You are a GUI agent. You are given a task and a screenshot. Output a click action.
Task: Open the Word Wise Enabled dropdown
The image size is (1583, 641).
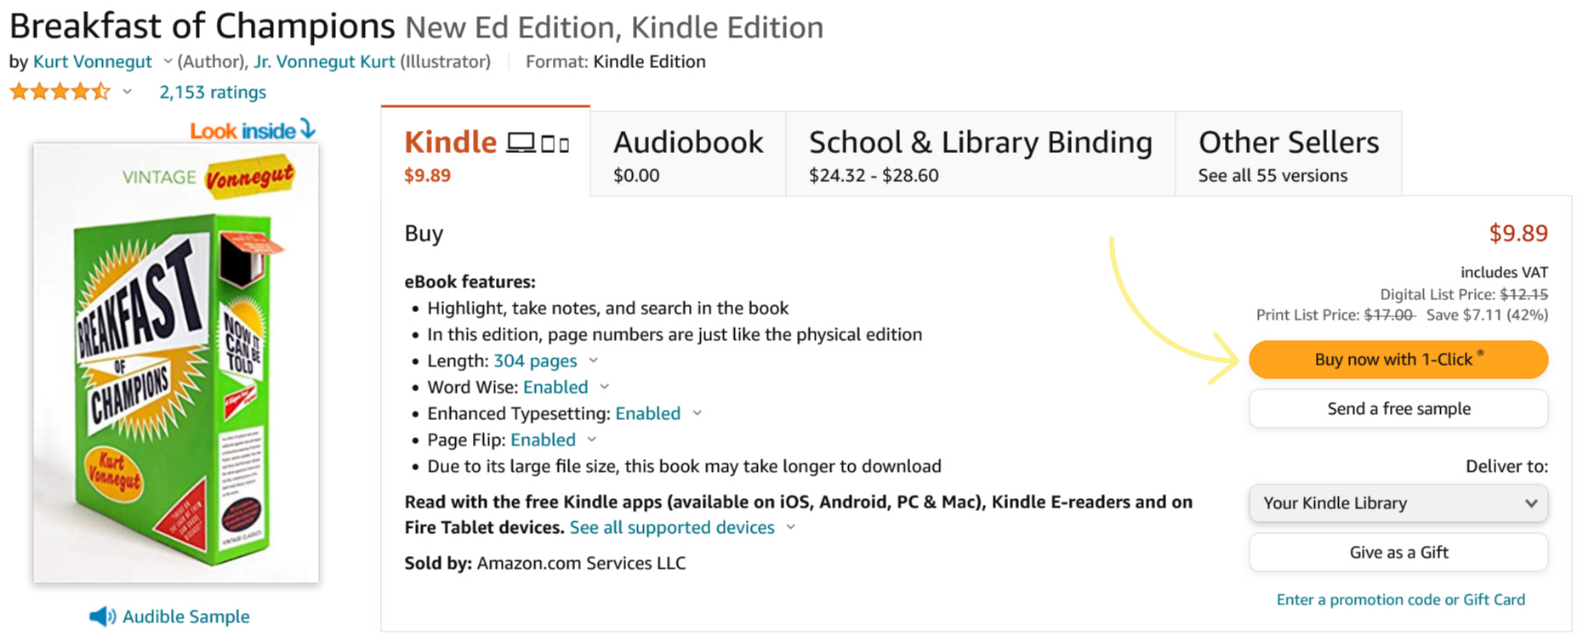click(604, 387)
